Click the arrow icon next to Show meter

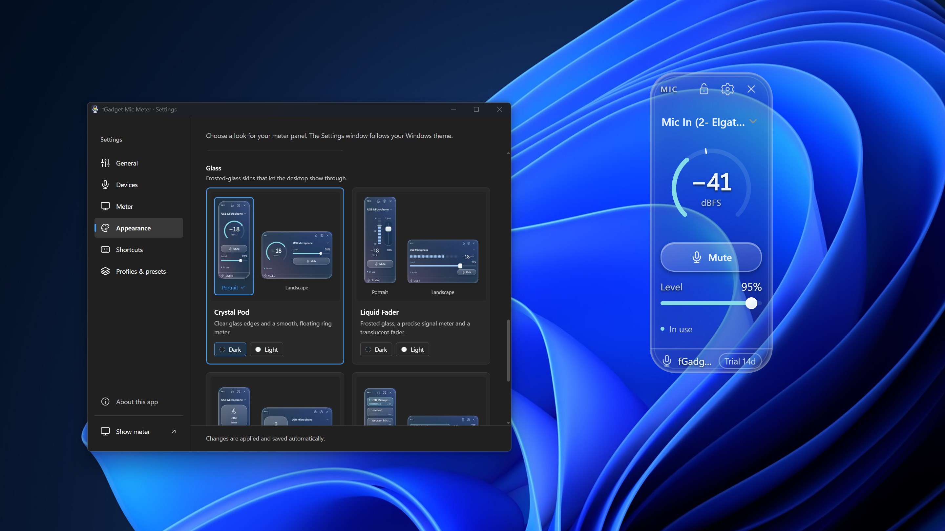[174, 431]
